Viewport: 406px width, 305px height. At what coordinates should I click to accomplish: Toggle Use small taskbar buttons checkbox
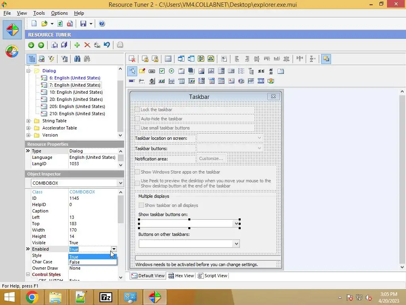(138, 128)
